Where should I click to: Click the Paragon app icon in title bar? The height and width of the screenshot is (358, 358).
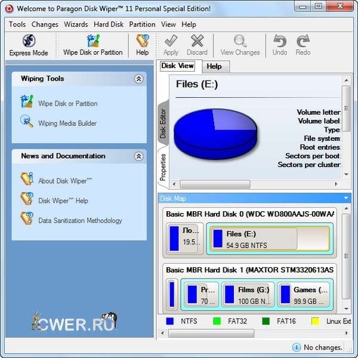pos(10,9)
